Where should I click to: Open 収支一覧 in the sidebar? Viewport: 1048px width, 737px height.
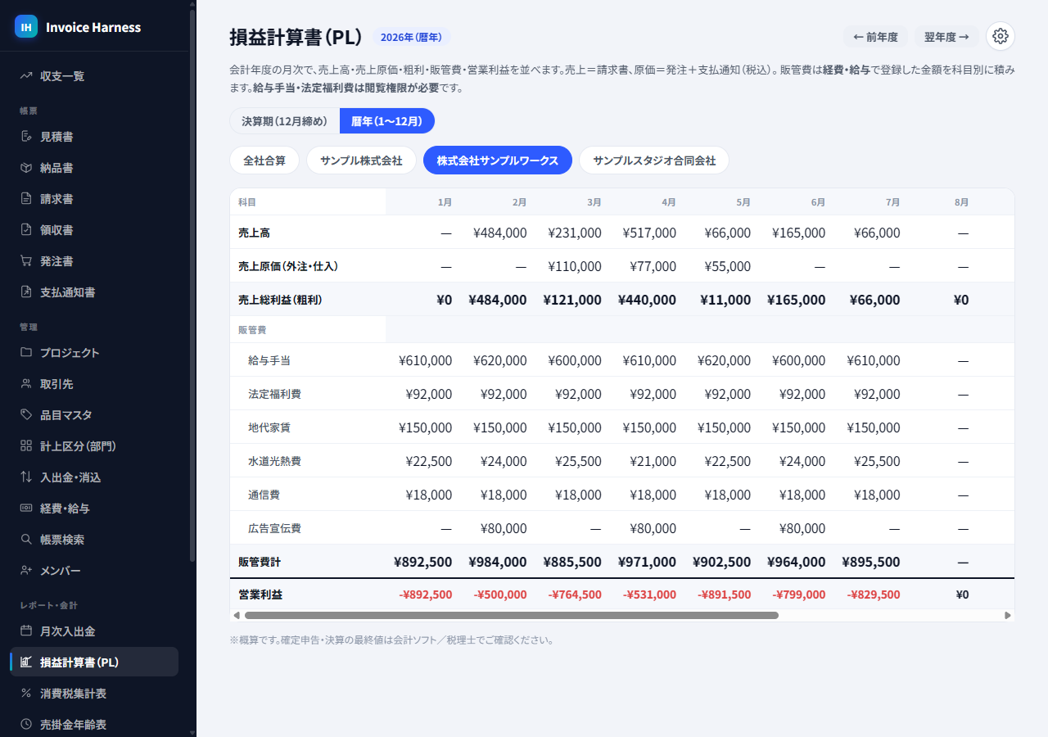click(94, 76)
